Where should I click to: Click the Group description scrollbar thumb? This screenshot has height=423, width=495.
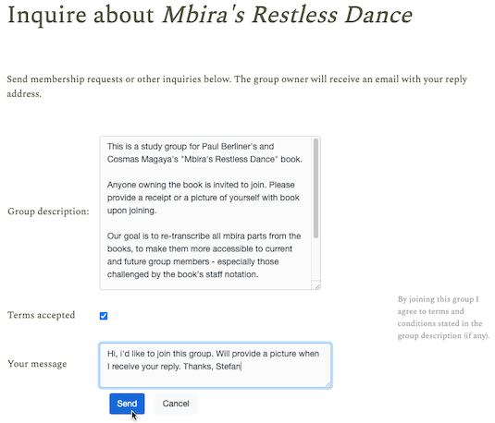tap(316, 188)
